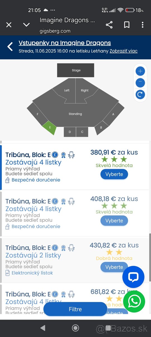The height and width of the screenshot is (337, 151).
Task: Select the Standing area on seating map
Action: coord(75,114)
